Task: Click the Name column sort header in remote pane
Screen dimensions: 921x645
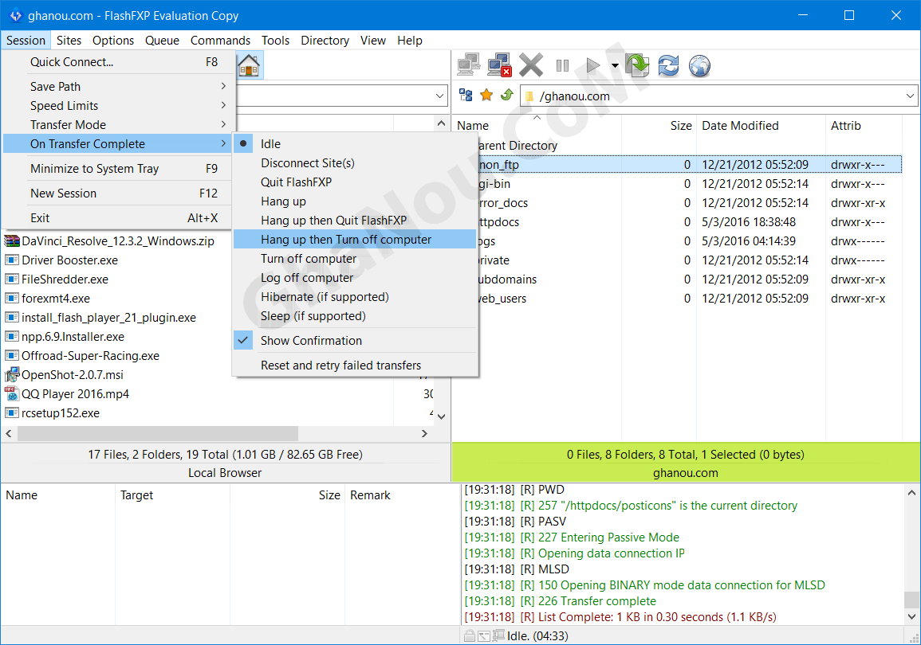Action: (x=538, y=125)
